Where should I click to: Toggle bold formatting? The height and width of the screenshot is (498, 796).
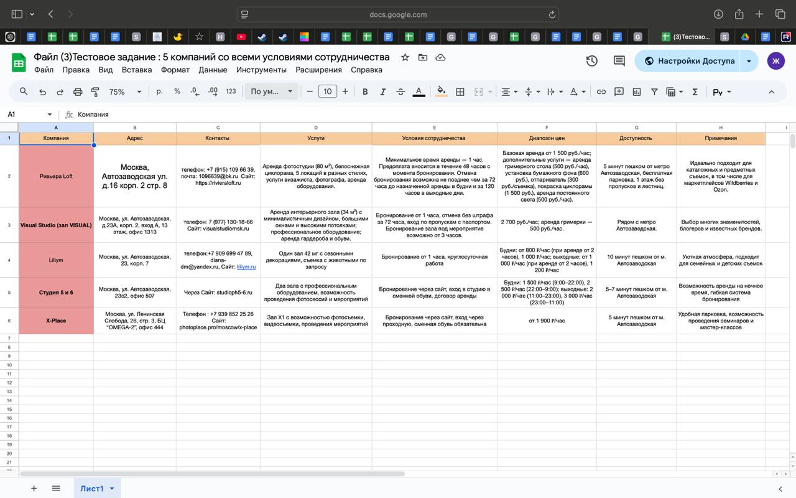click(365, 92)
